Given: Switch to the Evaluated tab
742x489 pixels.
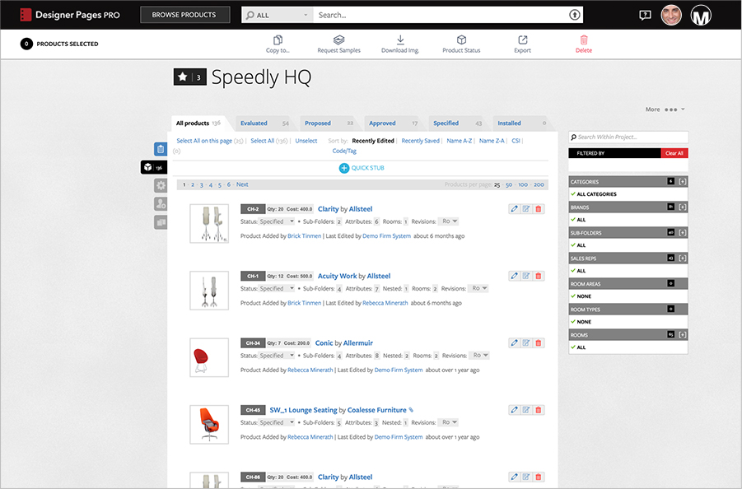Looking at the screenshot, I should coord(264,123).
